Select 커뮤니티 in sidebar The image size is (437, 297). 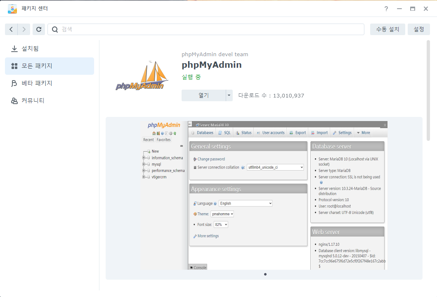point(50,100)
